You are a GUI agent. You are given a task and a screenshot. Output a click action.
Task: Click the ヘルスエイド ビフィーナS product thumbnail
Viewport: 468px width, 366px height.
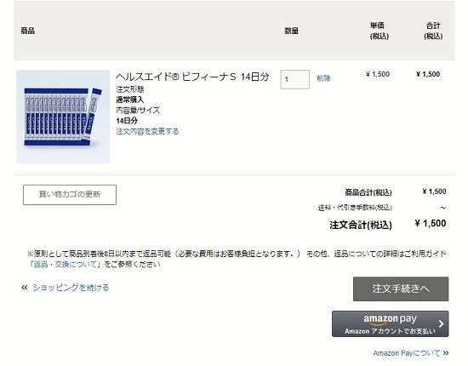(63, 117)
